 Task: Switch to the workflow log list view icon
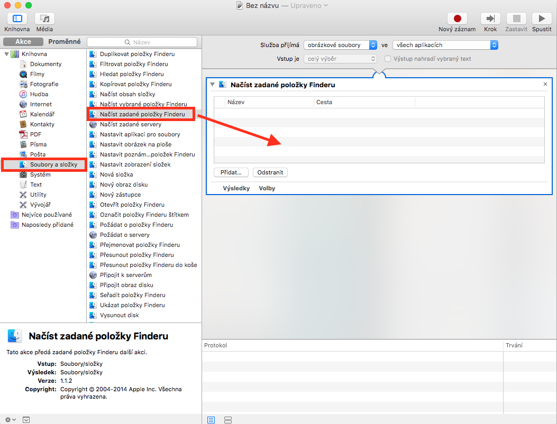tap(211, 419)
